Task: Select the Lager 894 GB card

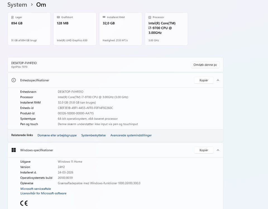Action: pyautogui.click(x=29, y=29)
